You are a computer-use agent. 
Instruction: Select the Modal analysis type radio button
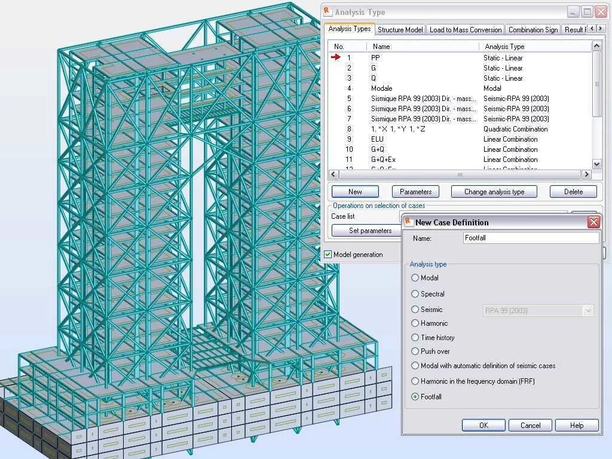415,278
